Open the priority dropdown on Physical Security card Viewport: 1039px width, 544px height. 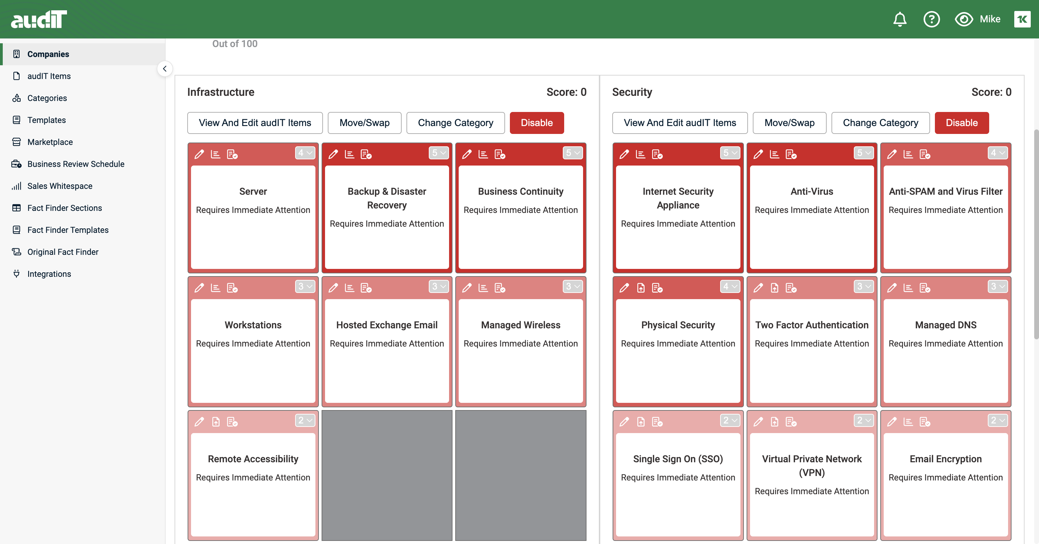tap(730, 286)
